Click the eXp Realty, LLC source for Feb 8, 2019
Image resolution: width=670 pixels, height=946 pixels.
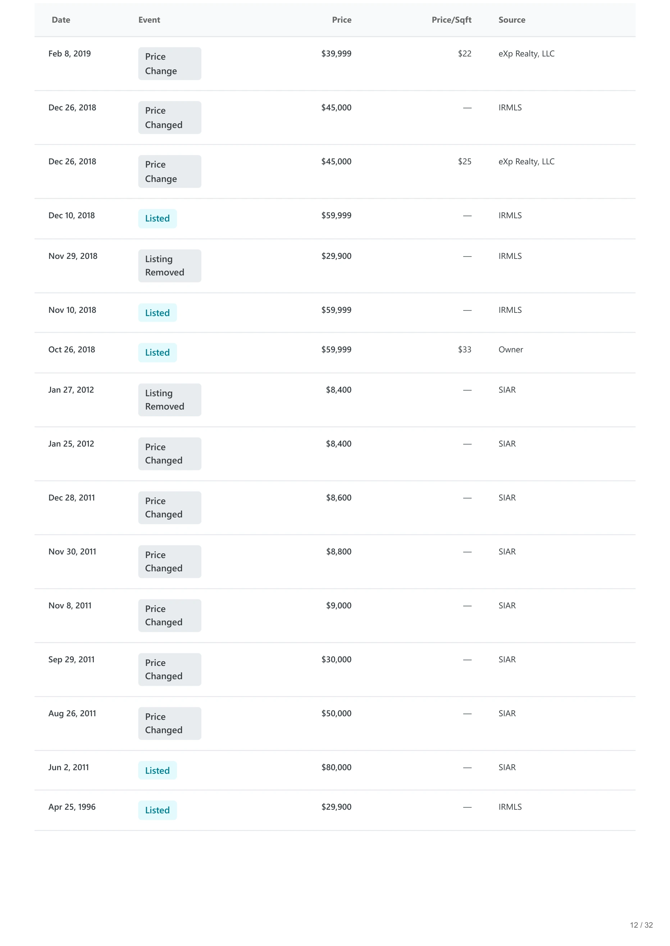click(526, 54)
